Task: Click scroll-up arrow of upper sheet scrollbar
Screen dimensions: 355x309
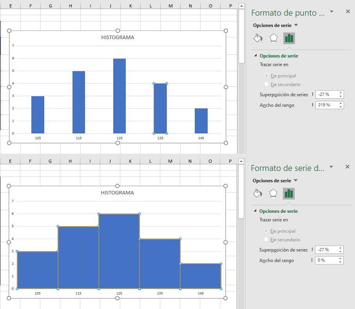Action: click(242, 6)
